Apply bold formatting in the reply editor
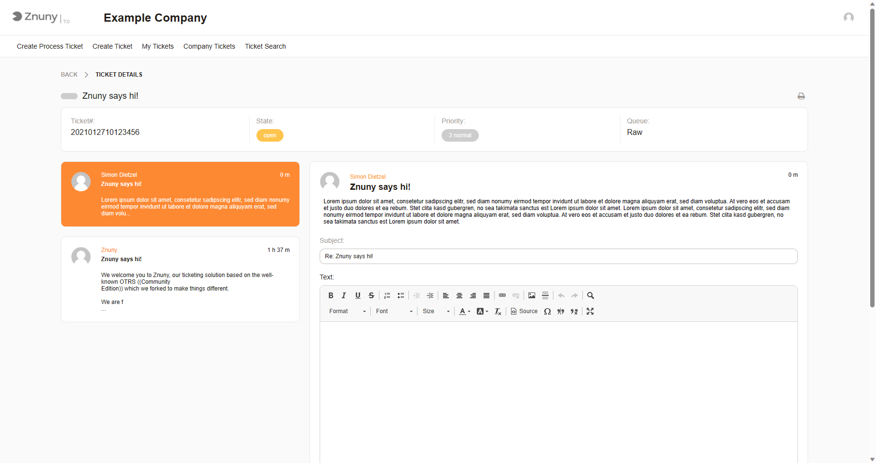 pyautogui.click(x=331, y=295)
